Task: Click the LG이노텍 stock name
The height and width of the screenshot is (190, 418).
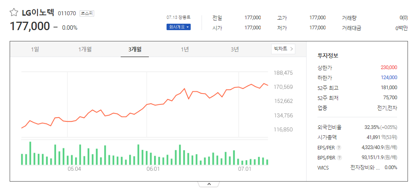Action: click(x=38, y=12)
